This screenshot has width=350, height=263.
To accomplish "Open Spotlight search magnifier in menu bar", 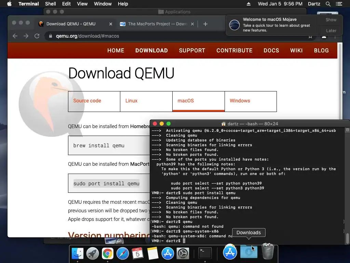I will tap(328, 4).
